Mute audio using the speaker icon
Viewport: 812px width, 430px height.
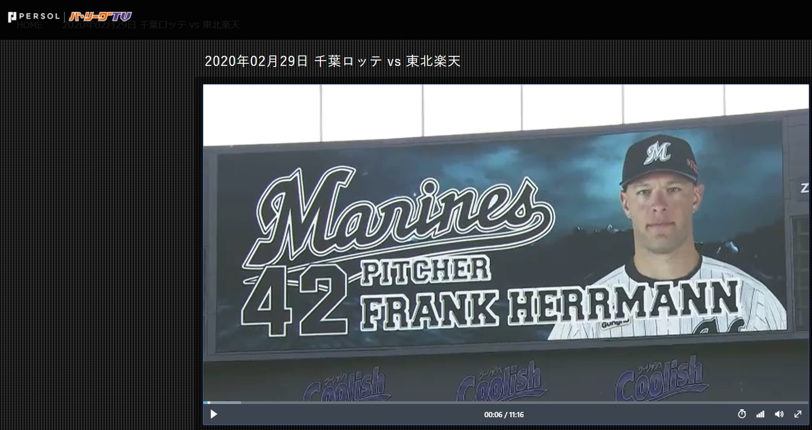pos(779,414)
